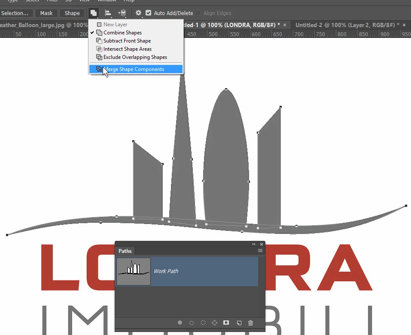Screen dimensions: 411x335
Task: Create new path in Paths panel
Action: pos(239,323)
